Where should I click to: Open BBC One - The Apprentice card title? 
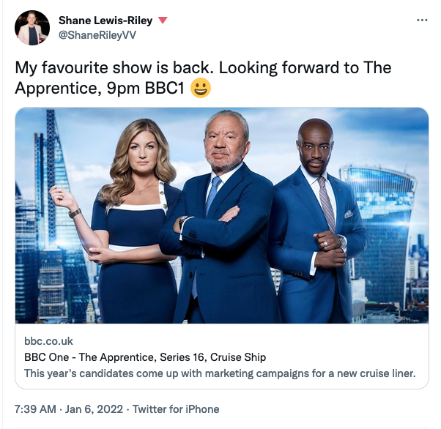(x=145, y=357)
